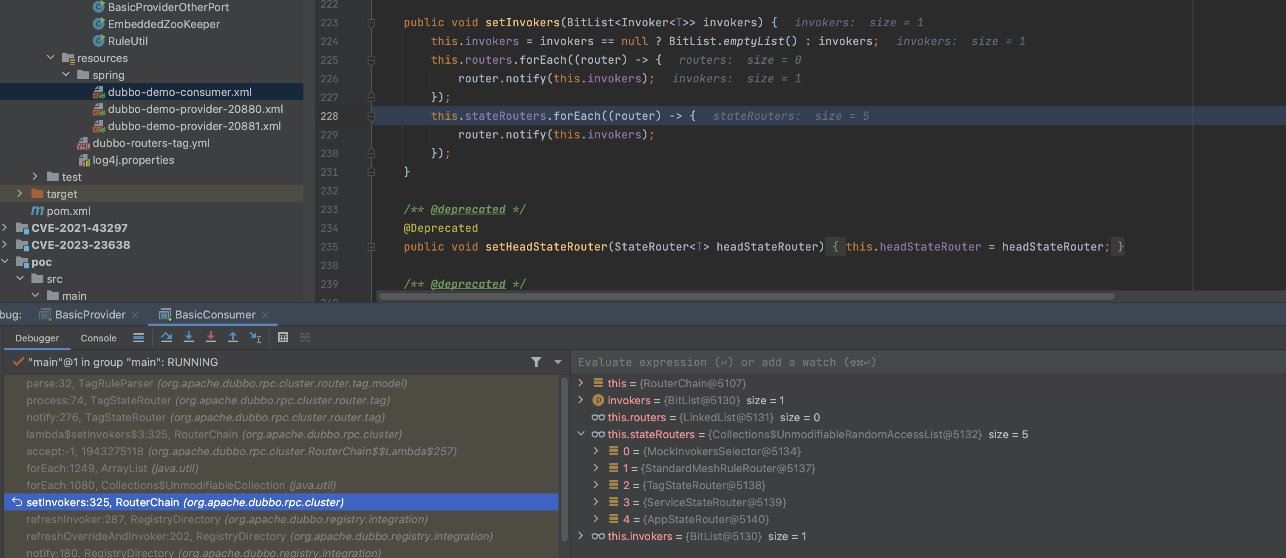
Task: Expand the invokers BitList@5130 parameter variable
Action: [x=580, y=400]
